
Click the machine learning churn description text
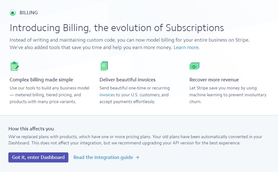(228, 95)
